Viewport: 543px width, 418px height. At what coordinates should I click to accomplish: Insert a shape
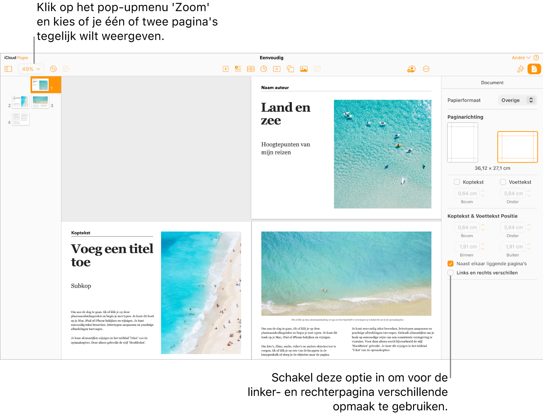pyautogui.click(x=290, y=69)
